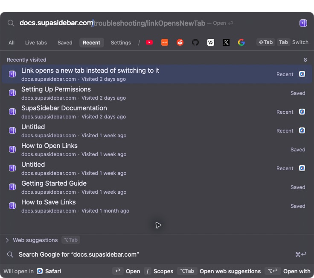The width and height of the screenshot is (314, 278).
Task: Select the GitHub scope icon
Action: (195, 42)
